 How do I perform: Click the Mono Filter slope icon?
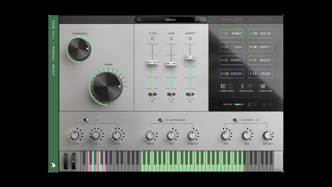tap(250, 86)
